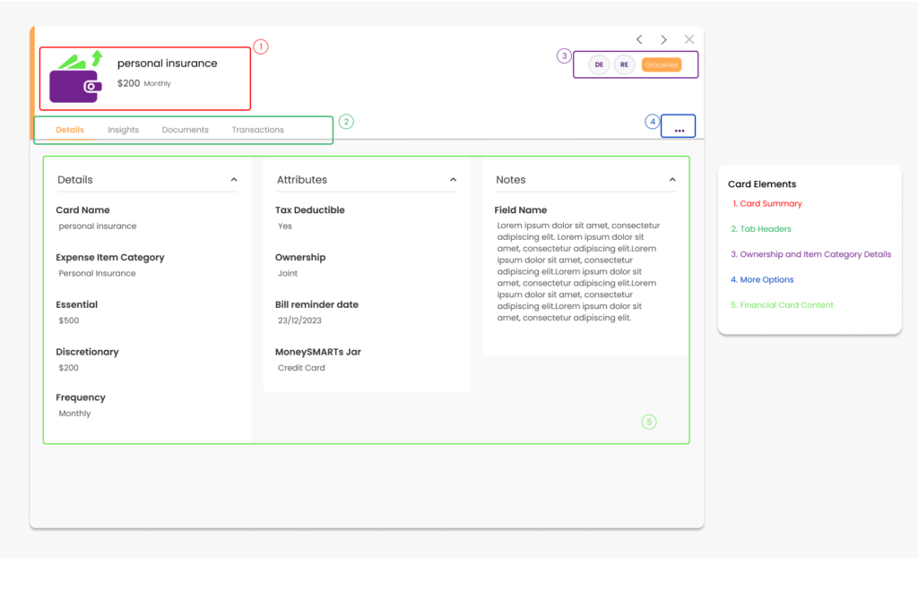Click the Frequency value Monthly
This screenshot has width=918, height=615.
pos(74,414)
